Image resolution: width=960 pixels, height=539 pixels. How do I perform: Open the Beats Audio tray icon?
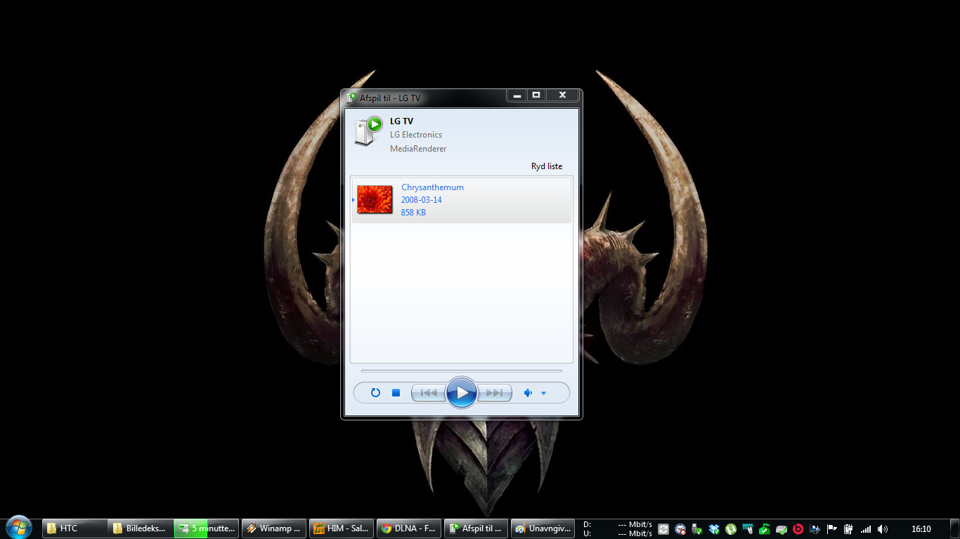[x=798, y=529]
